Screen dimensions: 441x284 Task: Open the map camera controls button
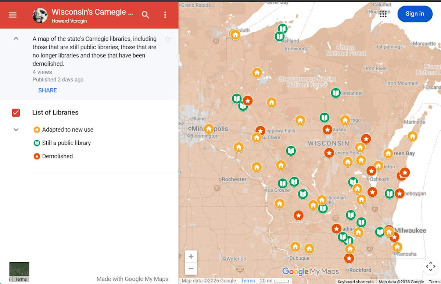(430, 266)
